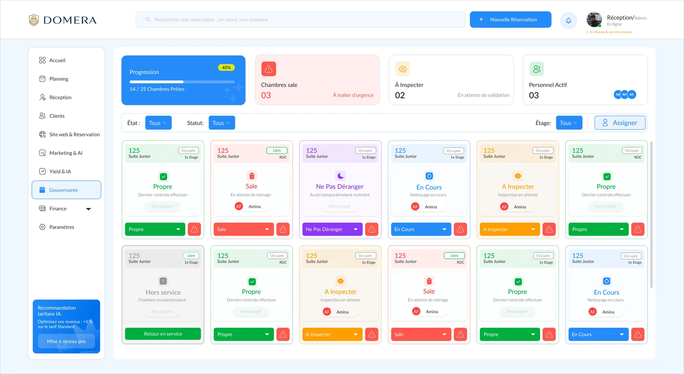Open top-row red Sale status dropdown
The width and height of the screenshot is (684, 374).
pyautogui.click(x=244, y=229)
